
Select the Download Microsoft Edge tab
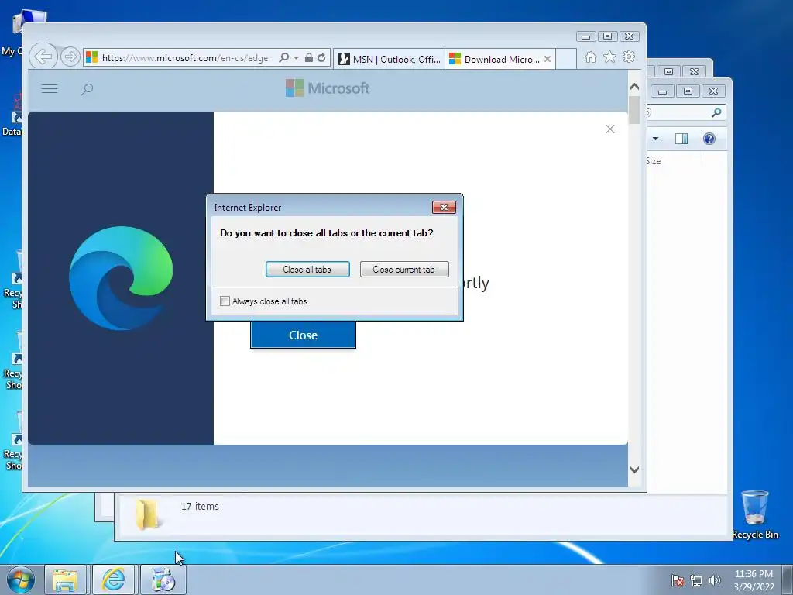(494, 59)
